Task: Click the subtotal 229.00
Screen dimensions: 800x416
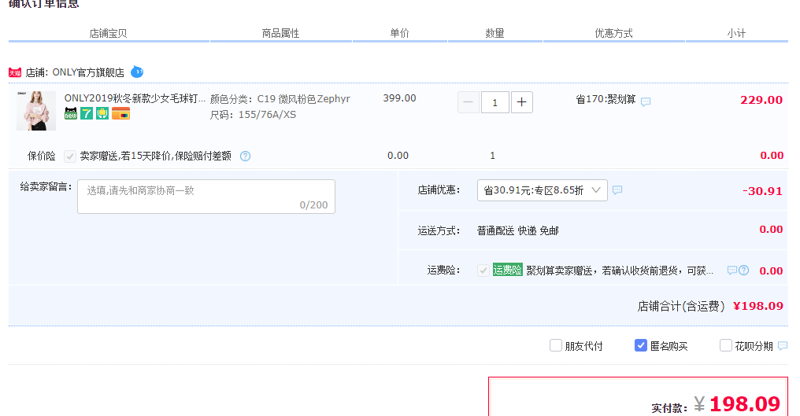Action: (761, 100)
